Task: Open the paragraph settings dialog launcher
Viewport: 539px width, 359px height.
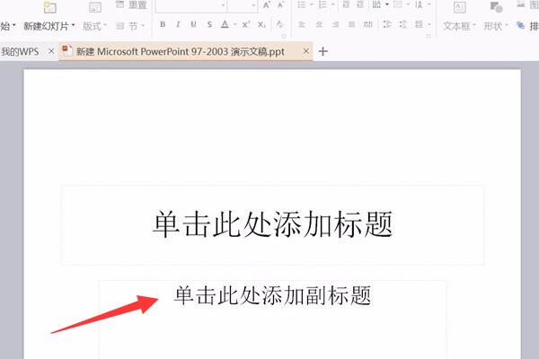Action: [429, 36]
